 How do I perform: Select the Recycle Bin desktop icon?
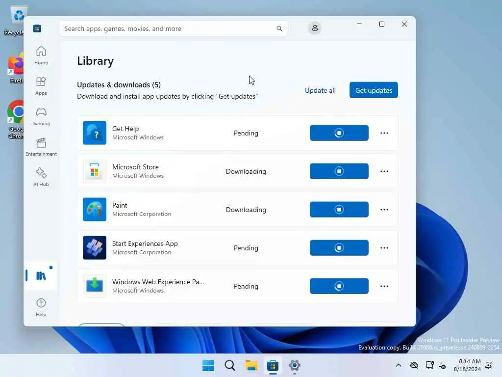tap(17, 21)
